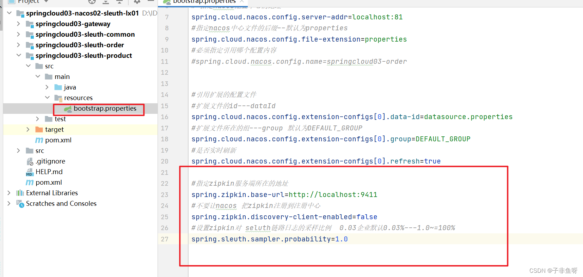583x277 pixels.
Task: Hide the Project tool window
Action: coord(151,1)
